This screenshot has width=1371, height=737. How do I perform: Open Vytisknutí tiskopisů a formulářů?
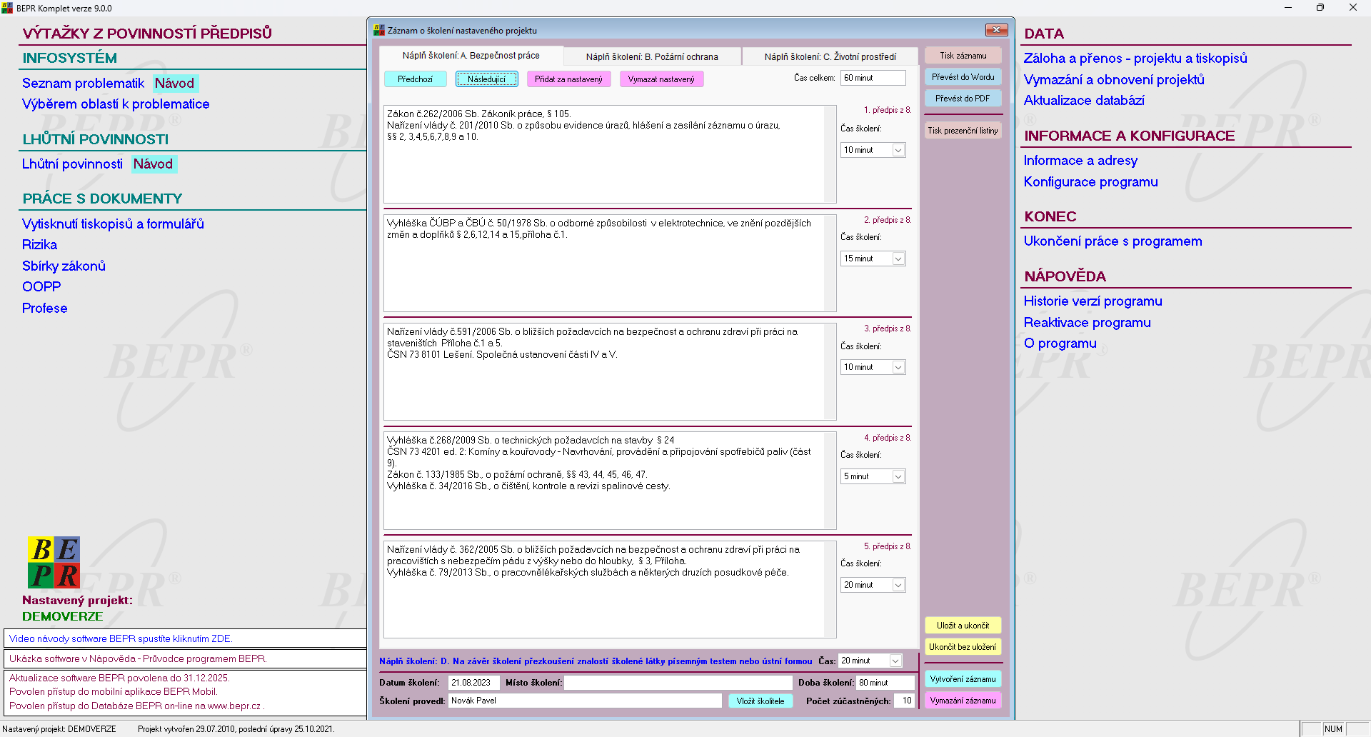(x=113, y=224)
